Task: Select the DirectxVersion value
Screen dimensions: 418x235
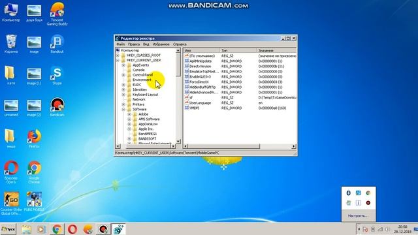Action: (x=201, y=67)
